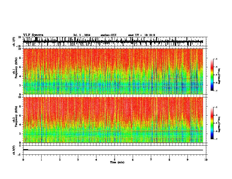The image size is (232, 179).
Task: Click the '-3' label on ch.1 color scale
Action: (x=216, y=59)
